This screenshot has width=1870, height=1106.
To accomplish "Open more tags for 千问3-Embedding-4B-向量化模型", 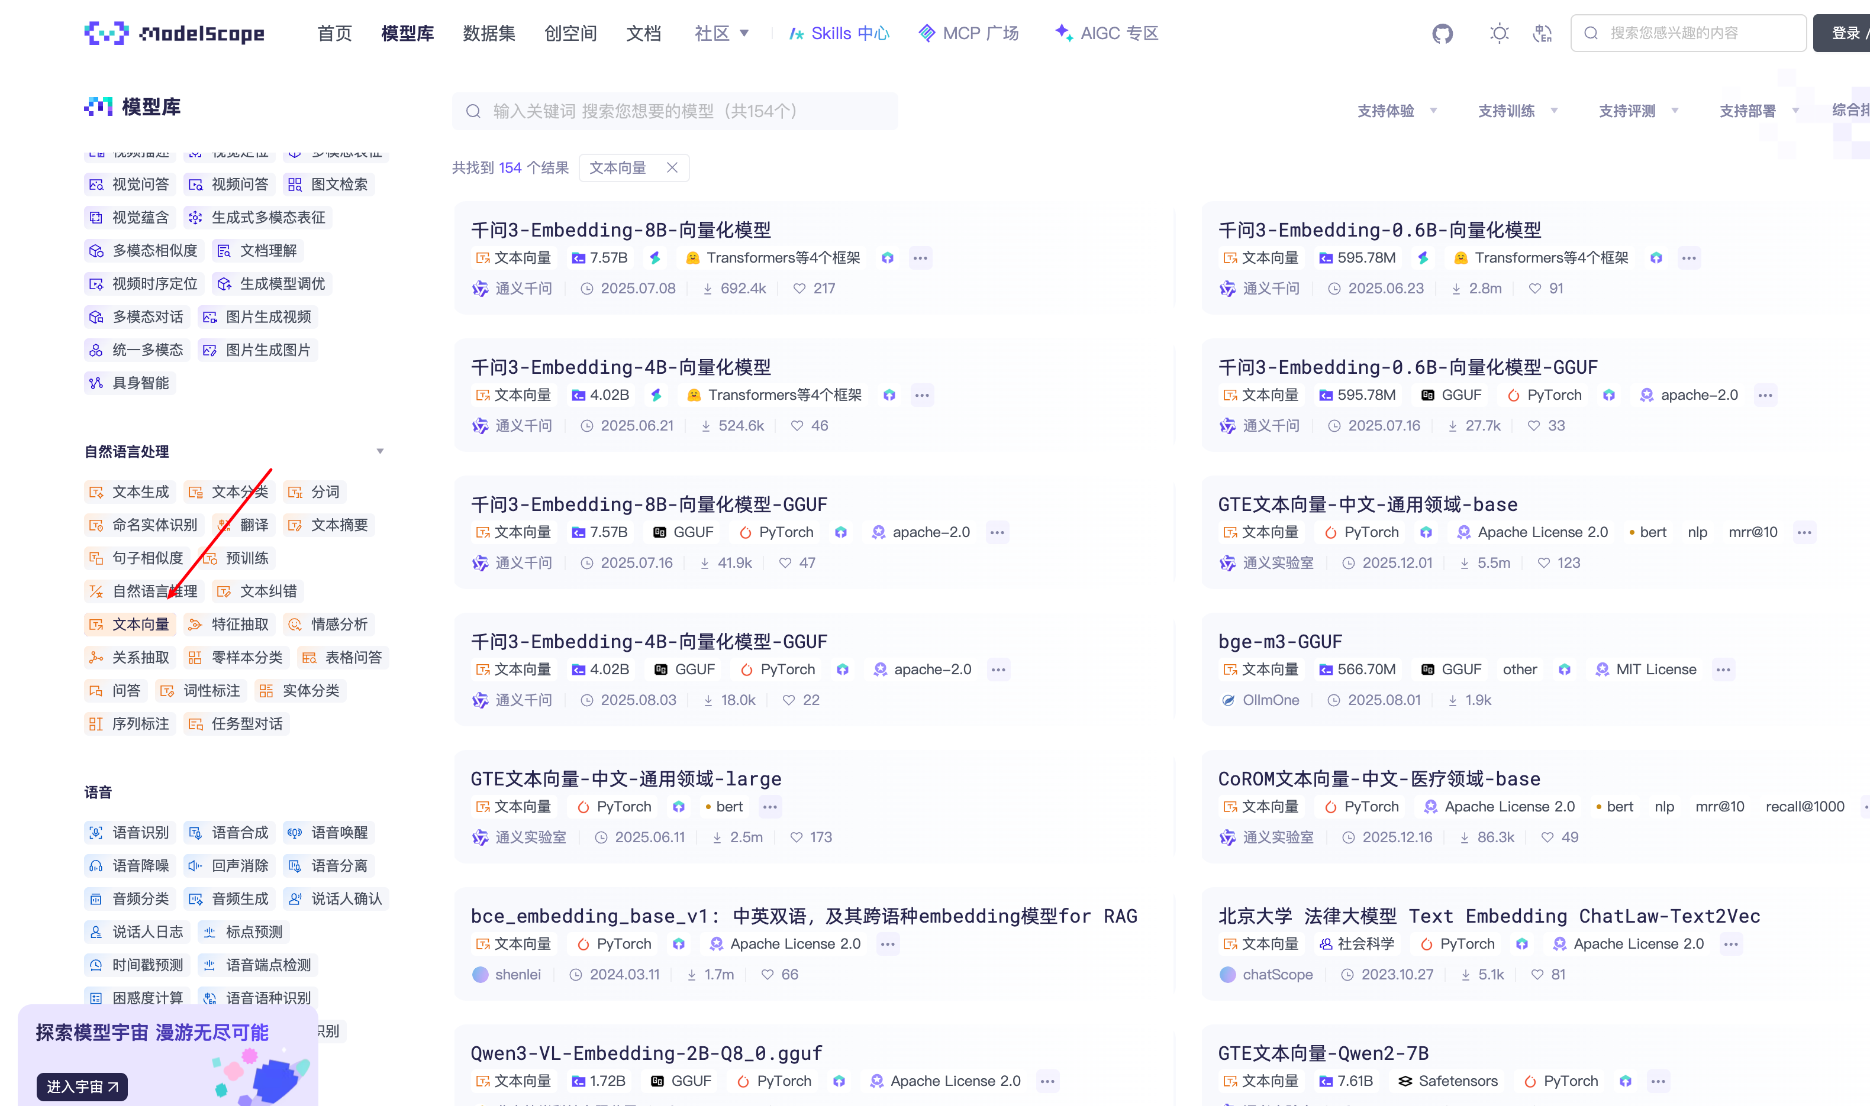I will 921,395.
